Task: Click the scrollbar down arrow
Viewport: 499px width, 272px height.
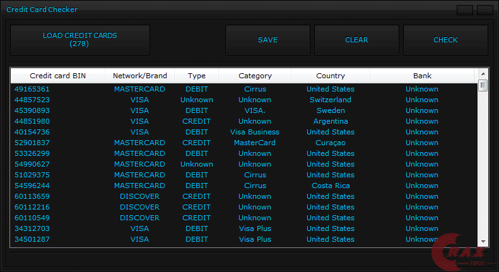Action: point(483,242)
